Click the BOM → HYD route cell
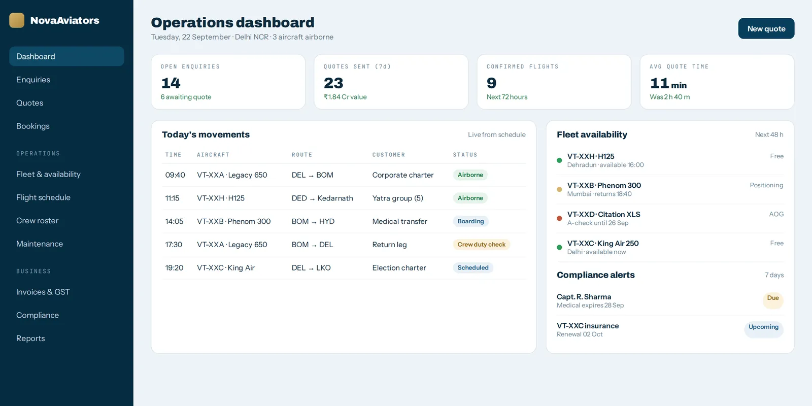The height and width of the screenshot is (406, 812). pos(313,221)
